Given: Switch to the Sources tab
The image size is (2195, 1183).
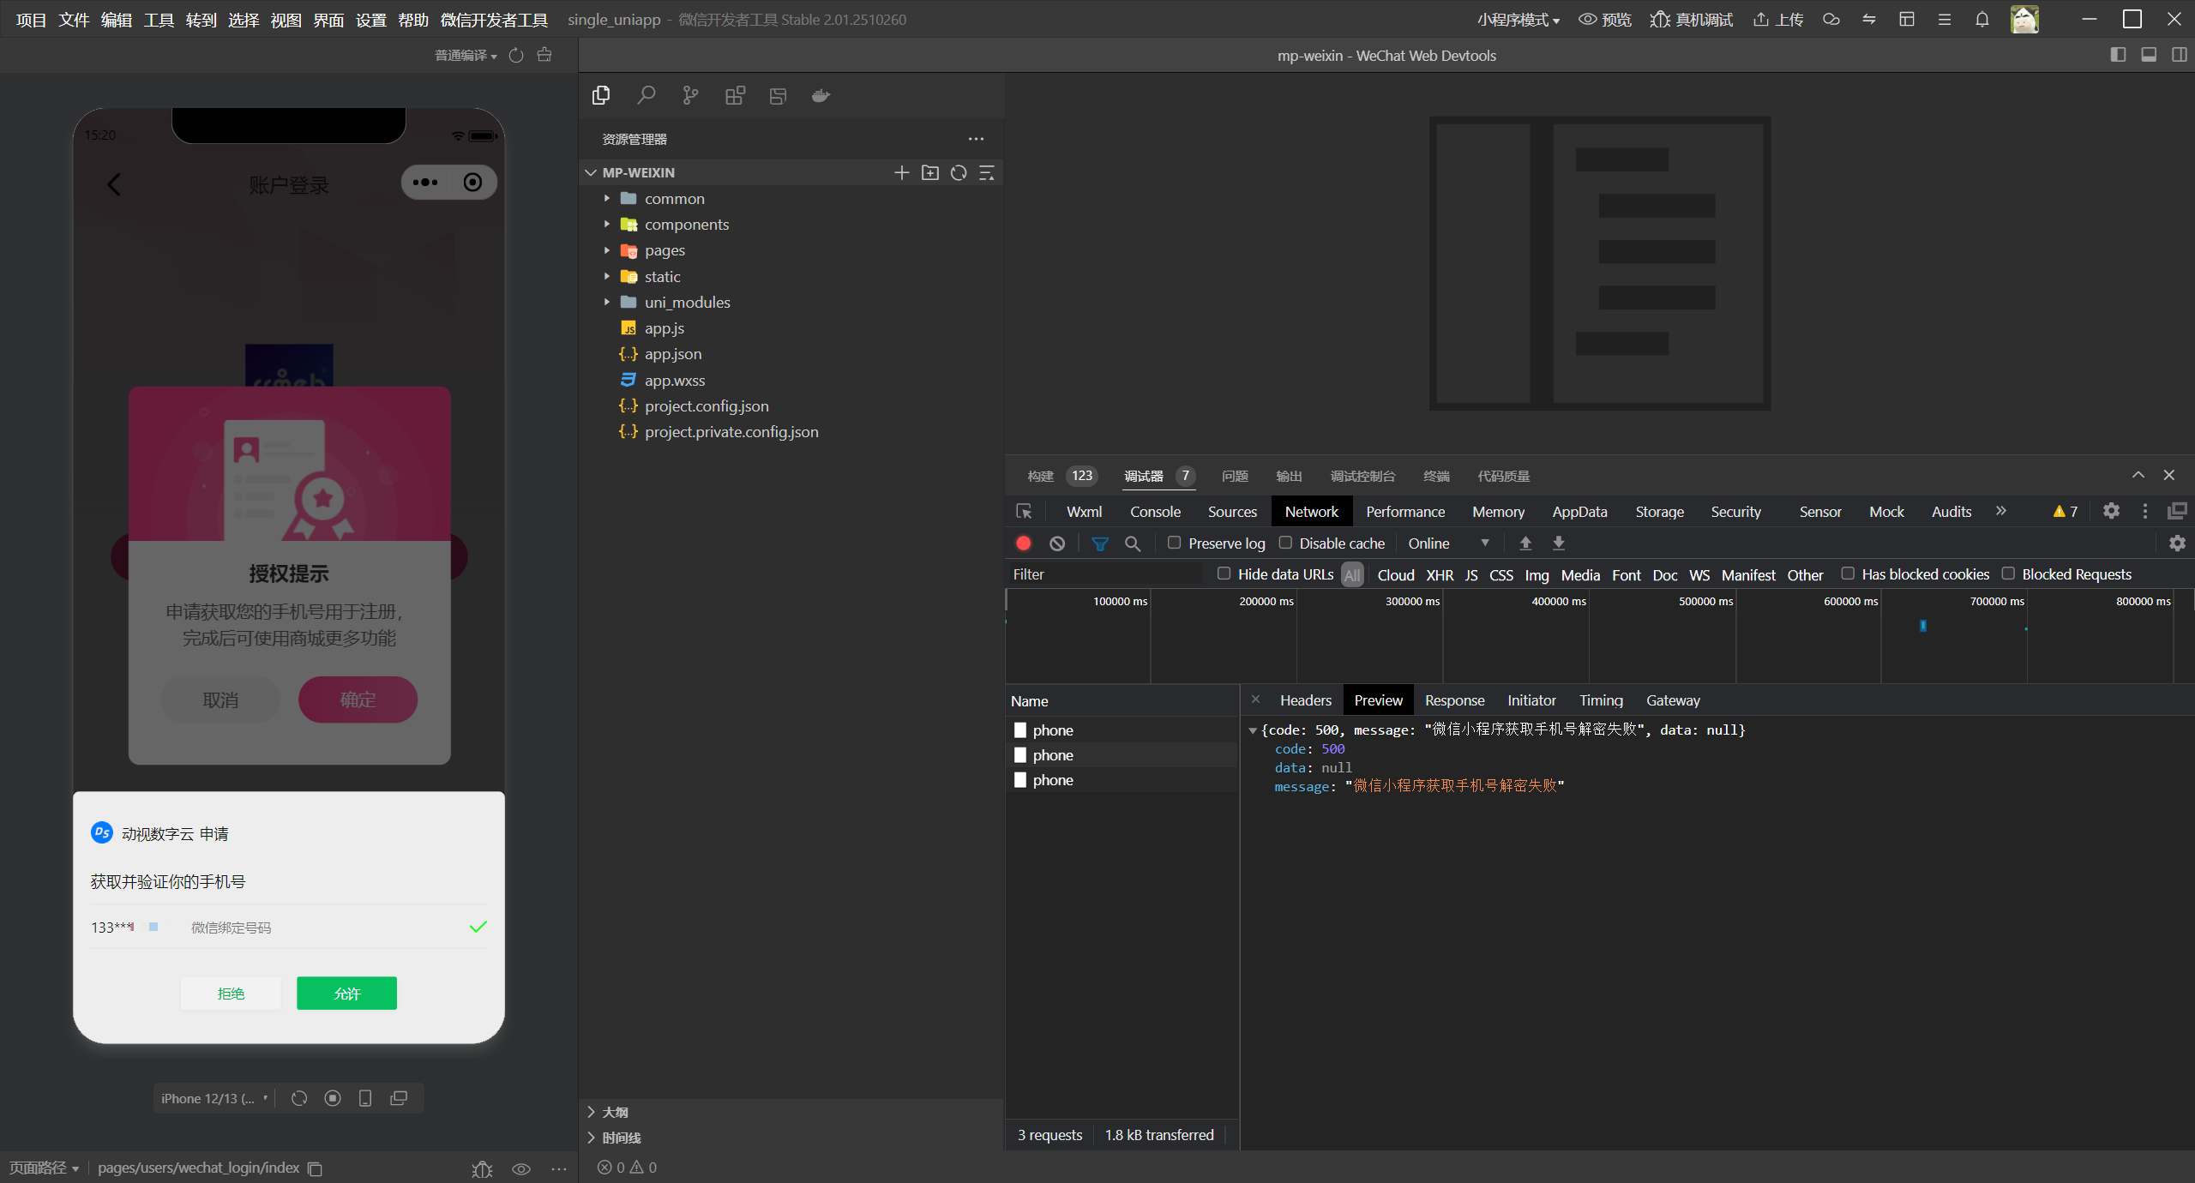Looking at the screenshot, I should point(1232,512).
